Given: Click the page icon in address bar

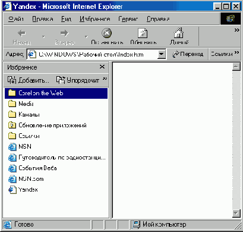Looking at the screenshot, I should point(32,54).
